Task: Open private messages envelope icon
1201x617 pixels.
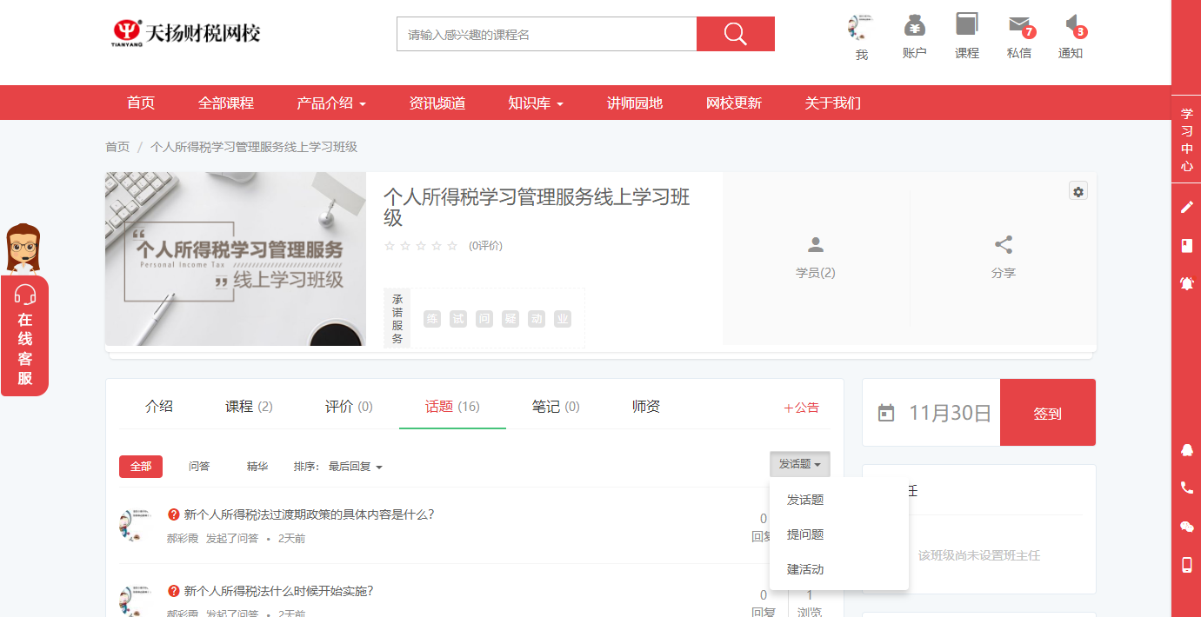Action: [x=1018, y=25]
